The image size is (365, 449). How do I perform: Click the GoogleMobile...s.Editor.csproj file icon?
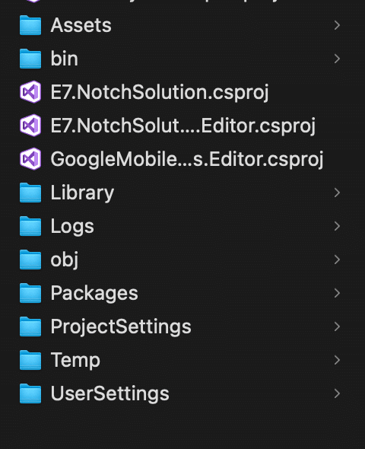[30, 159]
